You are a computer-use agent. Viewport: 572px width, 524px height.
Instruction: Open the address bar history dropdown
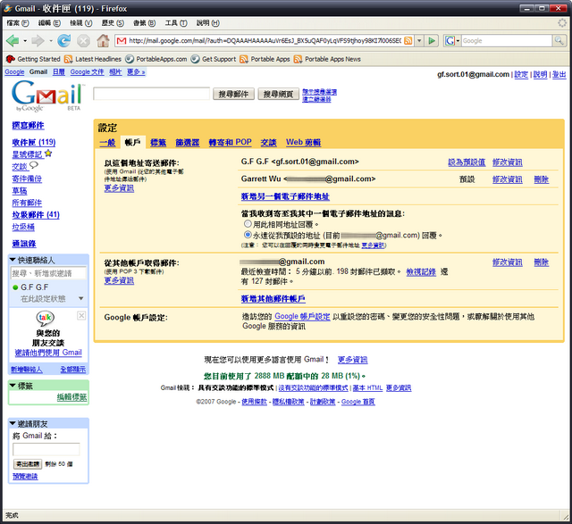419,41
